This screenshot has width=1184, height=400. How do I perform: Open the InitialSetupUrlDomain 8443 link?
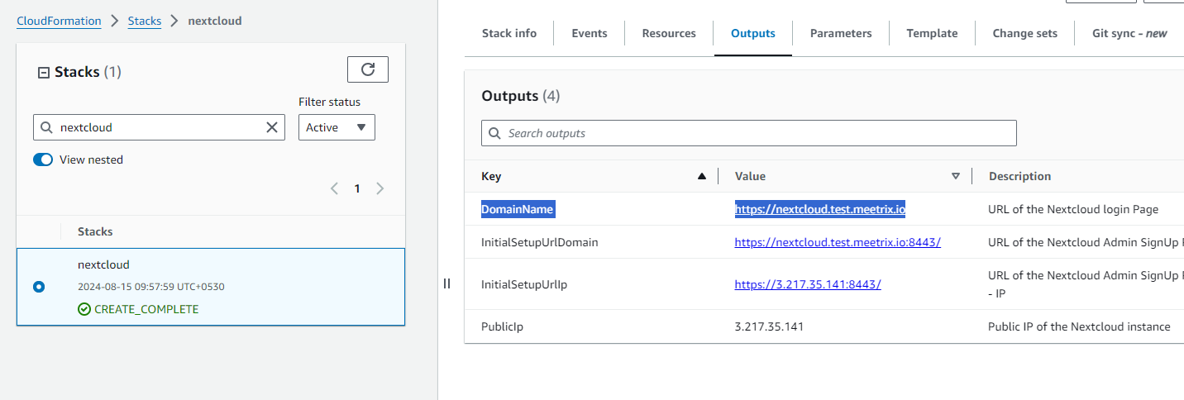click(x=838, y=242)
